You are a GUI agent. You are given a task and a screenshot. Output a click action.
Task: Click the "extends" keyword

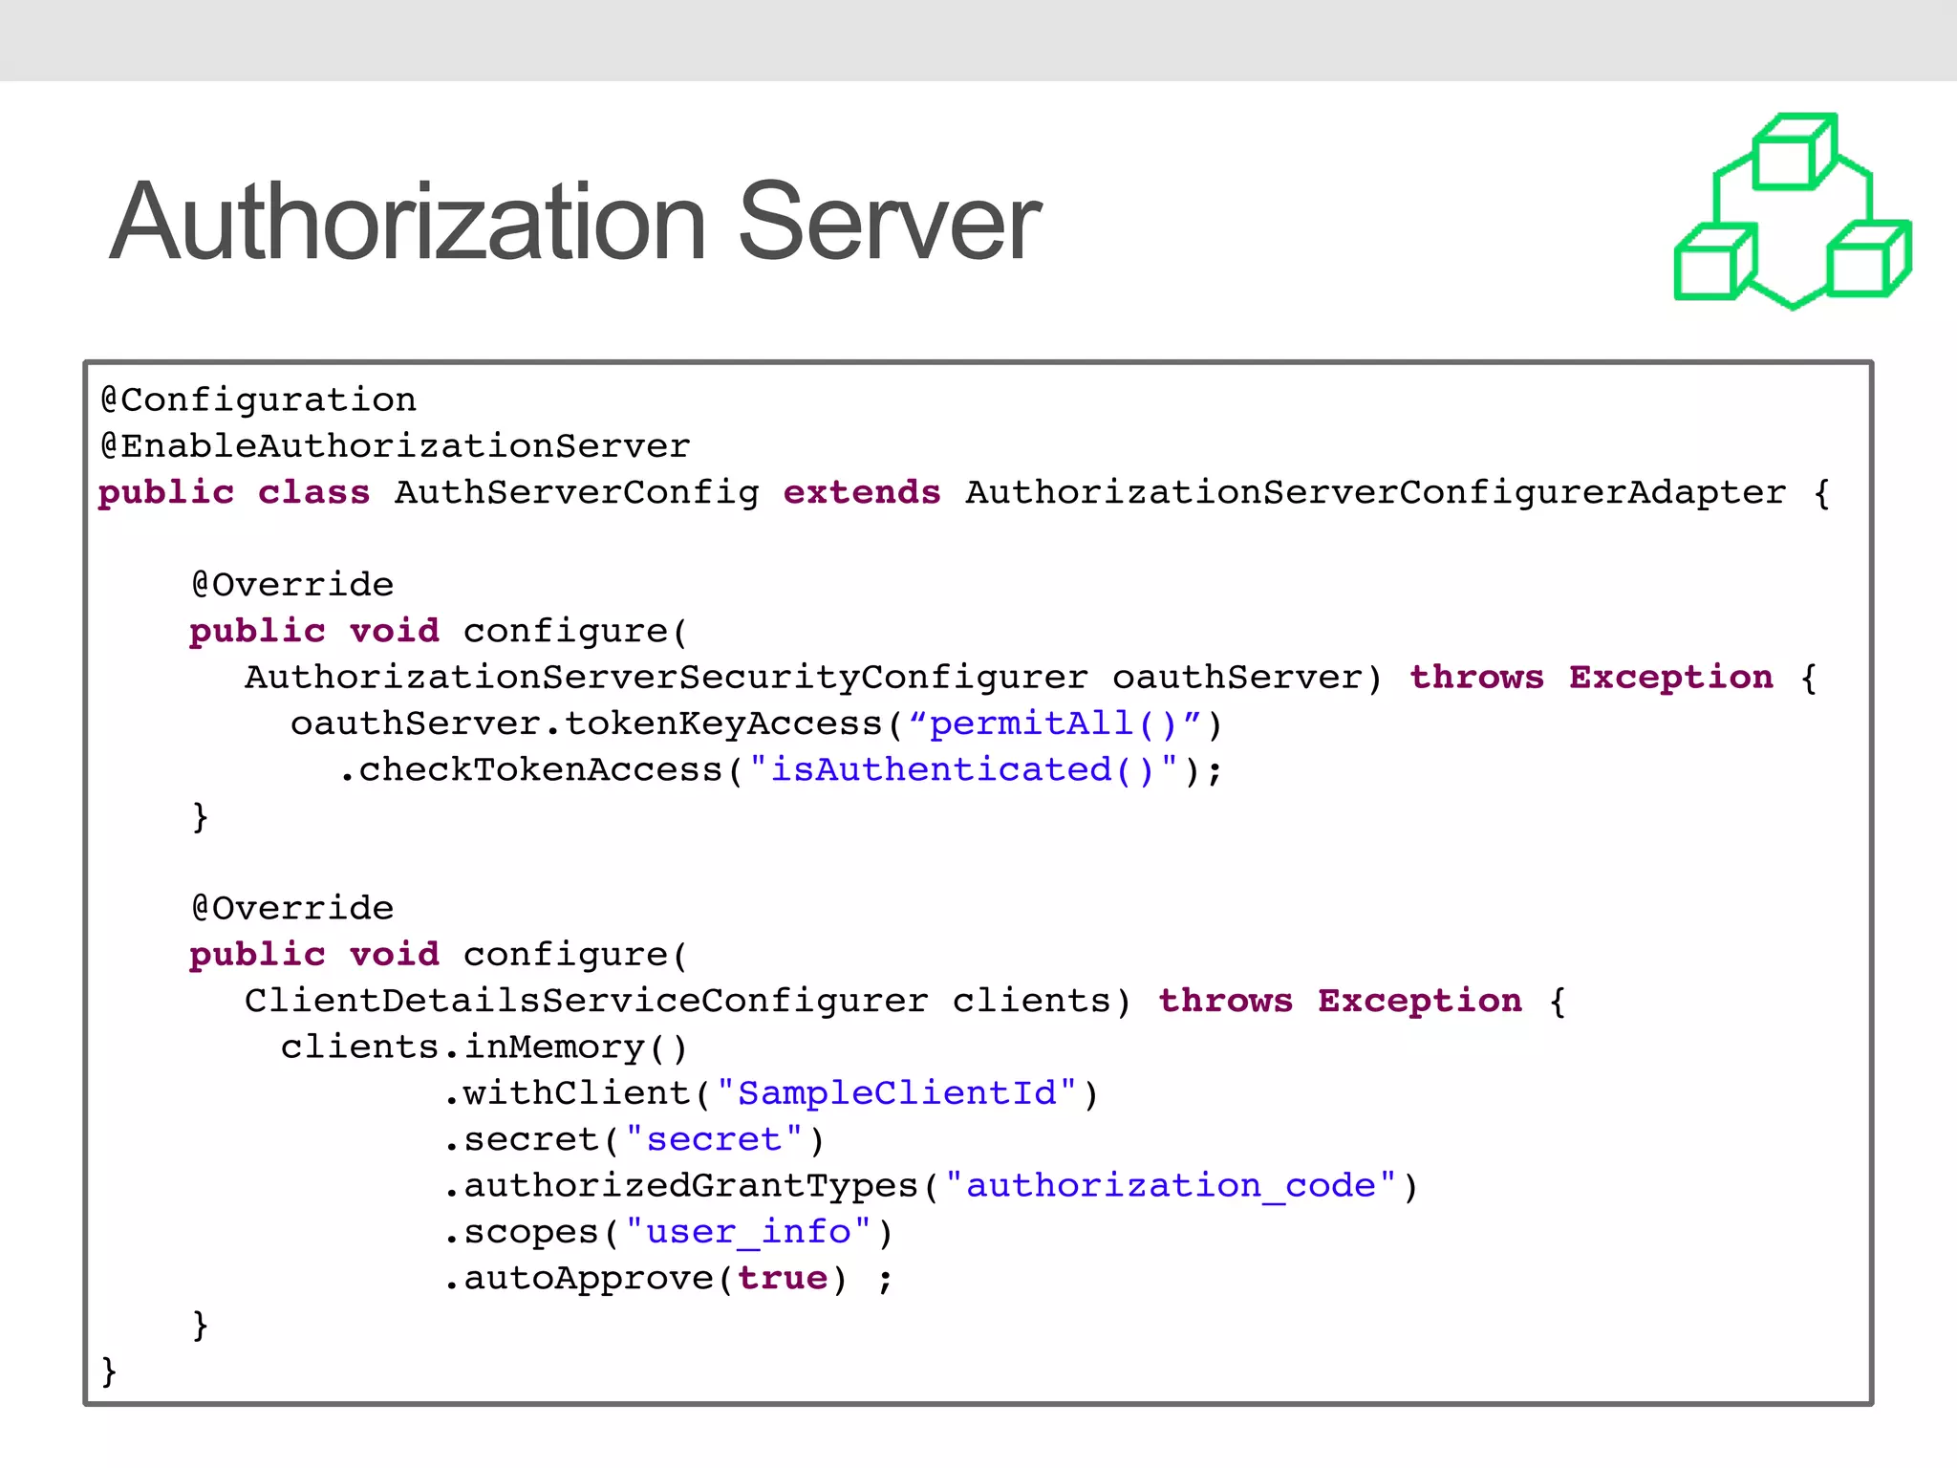coord(862,492)
